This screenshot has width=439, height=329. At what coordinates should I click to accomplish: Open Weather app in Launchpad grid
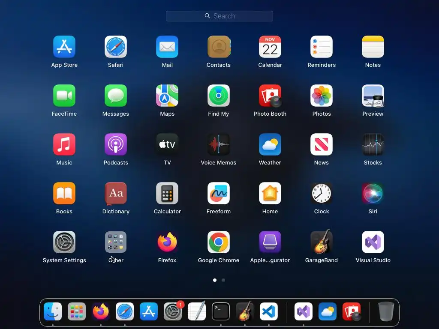270,144
